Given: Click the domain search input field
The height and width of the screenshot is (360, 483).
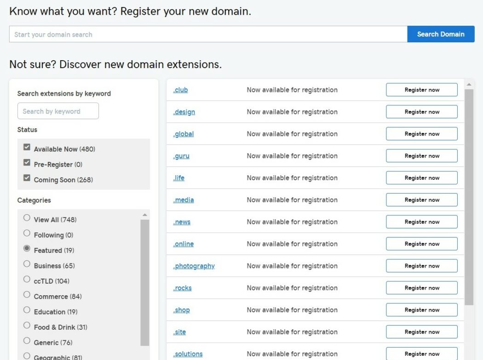Looking at the screenshot, I should [207, 34].
